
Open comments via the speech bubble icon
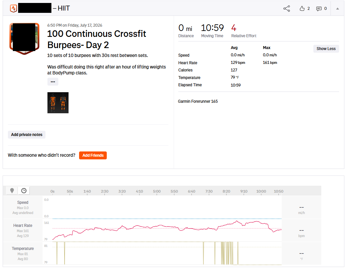(319, 9)
